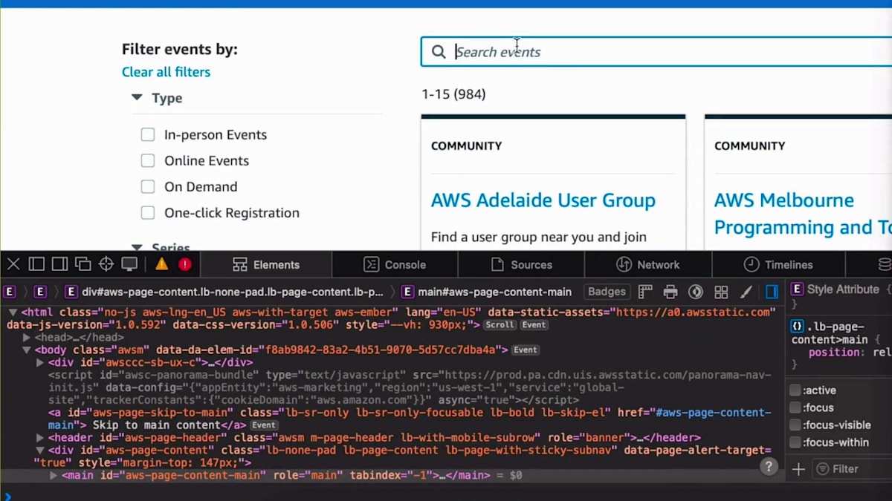
Task: Open the Elements tab
Action: [x=266, y=264]
